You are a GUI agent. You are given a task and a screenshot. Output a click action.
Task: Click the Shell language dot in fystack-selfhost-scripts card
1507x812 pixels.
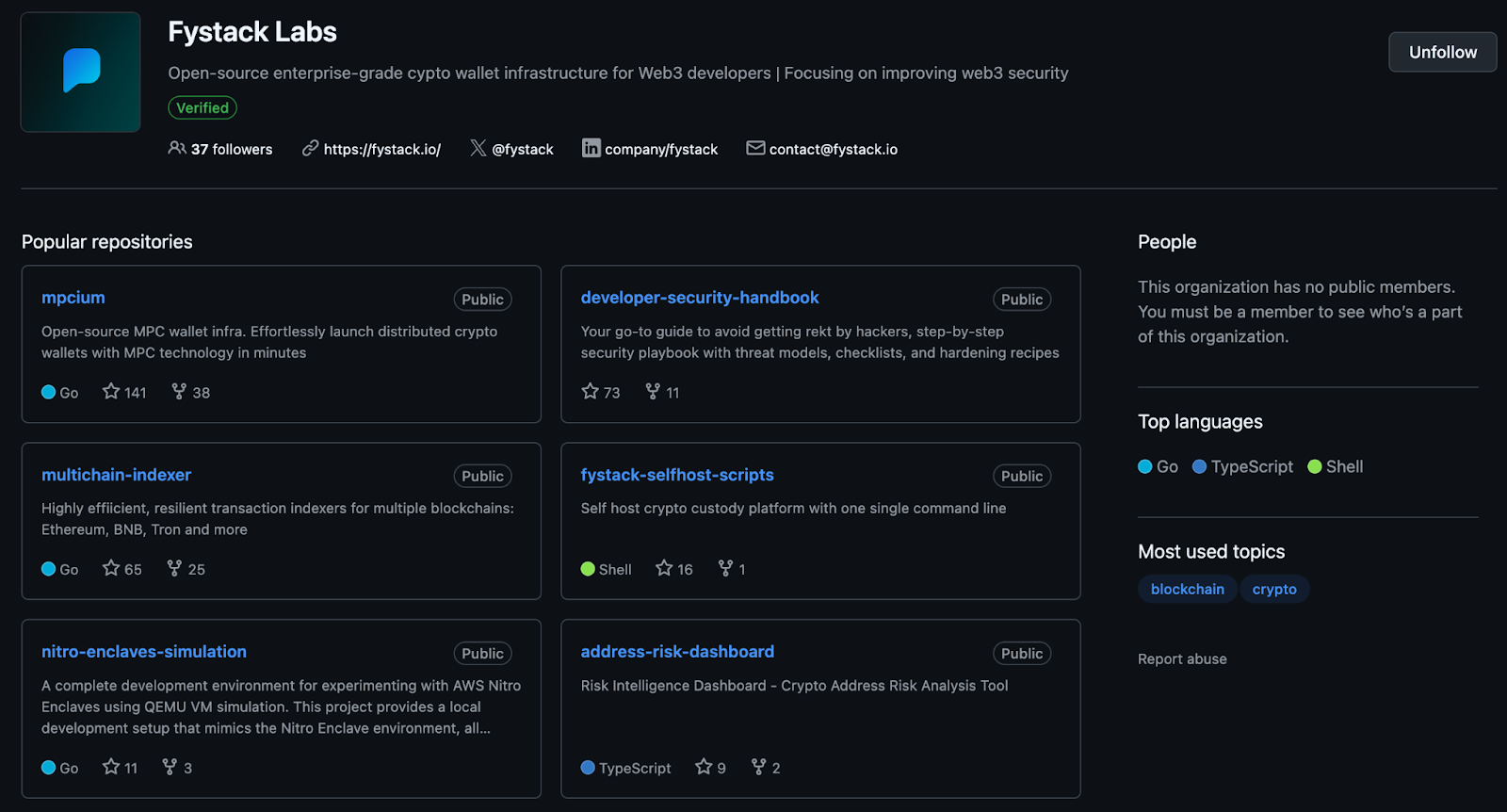[x=588, y=569]
